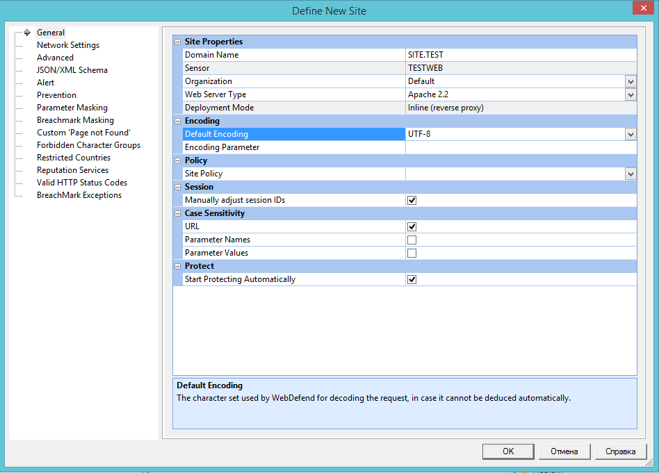The image size is (659, 473).
Task: Open the Organization dropdown
Action: pos(630,81)
